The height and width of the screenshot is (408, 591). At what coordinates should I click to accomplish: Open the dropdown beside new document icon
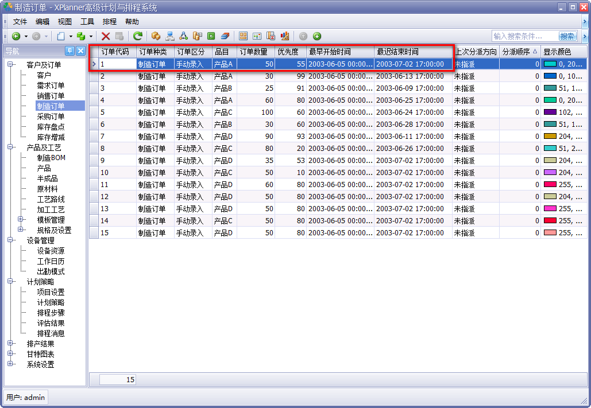click(x=71, y=36)
